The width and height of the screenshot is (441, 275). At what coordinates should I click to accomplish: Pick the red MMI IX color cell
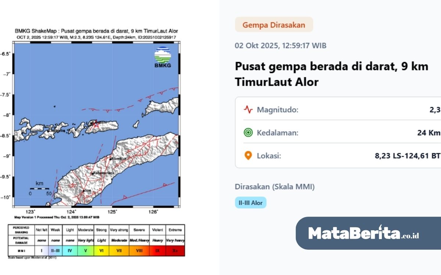pos(157,251)
